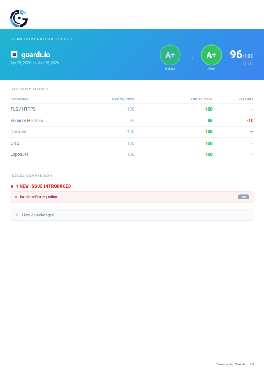Open the Weak: referrer-policy issue
This screenshot has height=372, width=264.
(x=132, y=197)
